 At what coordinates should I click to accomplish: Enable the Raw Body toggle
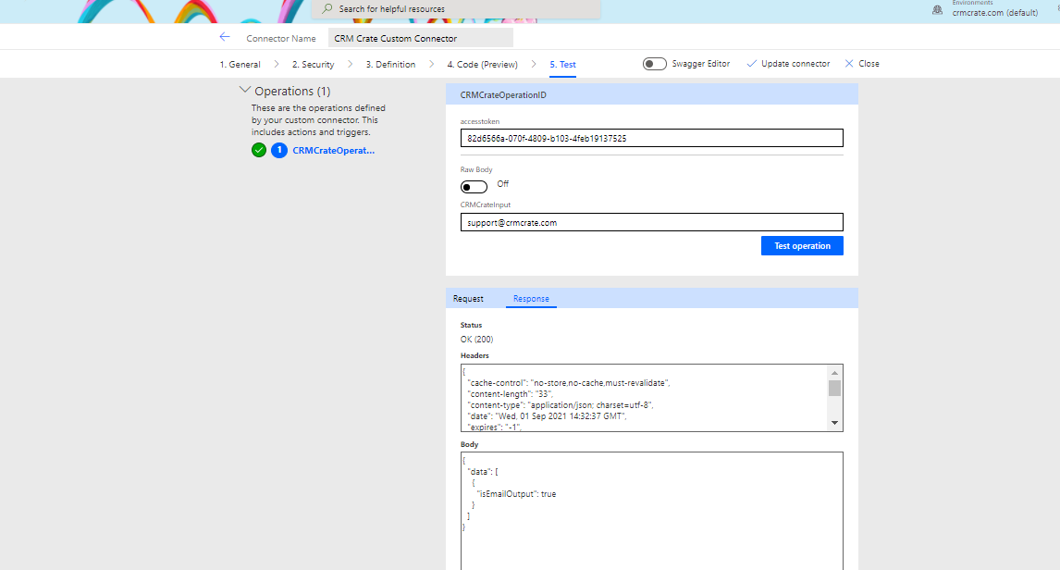[x=474, y=186]
